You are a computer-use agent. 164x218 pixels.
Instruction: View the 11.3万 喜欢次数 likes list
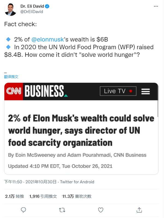click(x=77, y=196)
